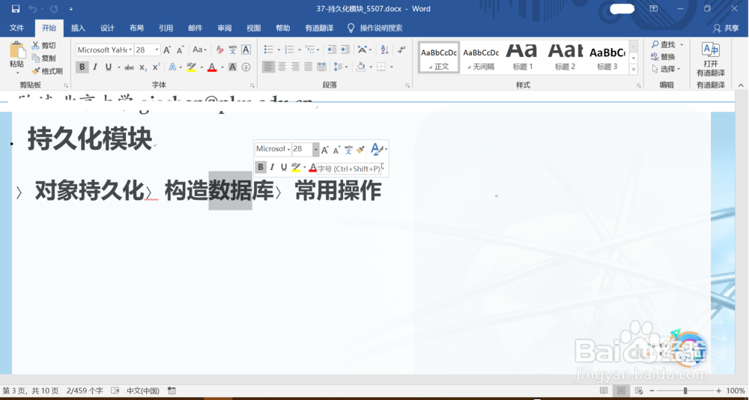This screenshot has width=749, height=400.
Task: Expand the styles gallery more arrow
Action: [634, 70]
